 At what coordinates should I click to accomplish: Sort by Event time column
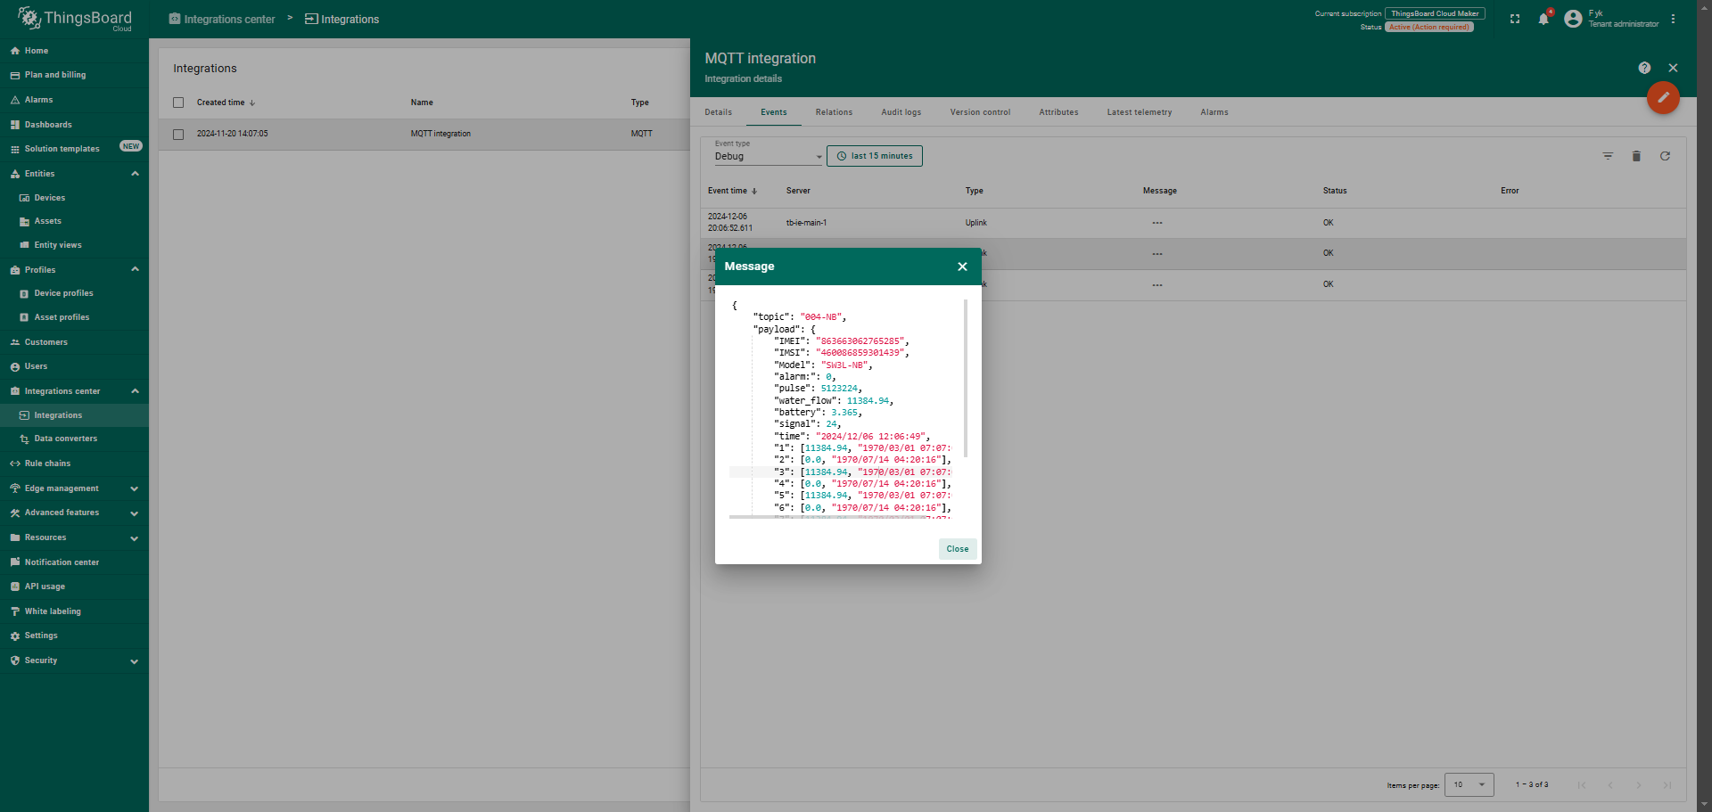click(732, 191)
